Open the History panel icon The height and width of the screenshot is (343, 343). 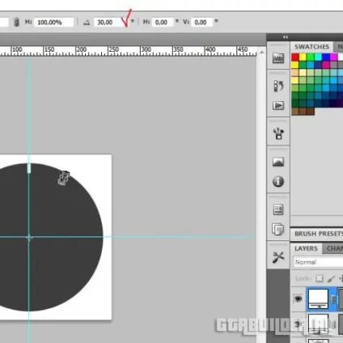pos(278,86)
